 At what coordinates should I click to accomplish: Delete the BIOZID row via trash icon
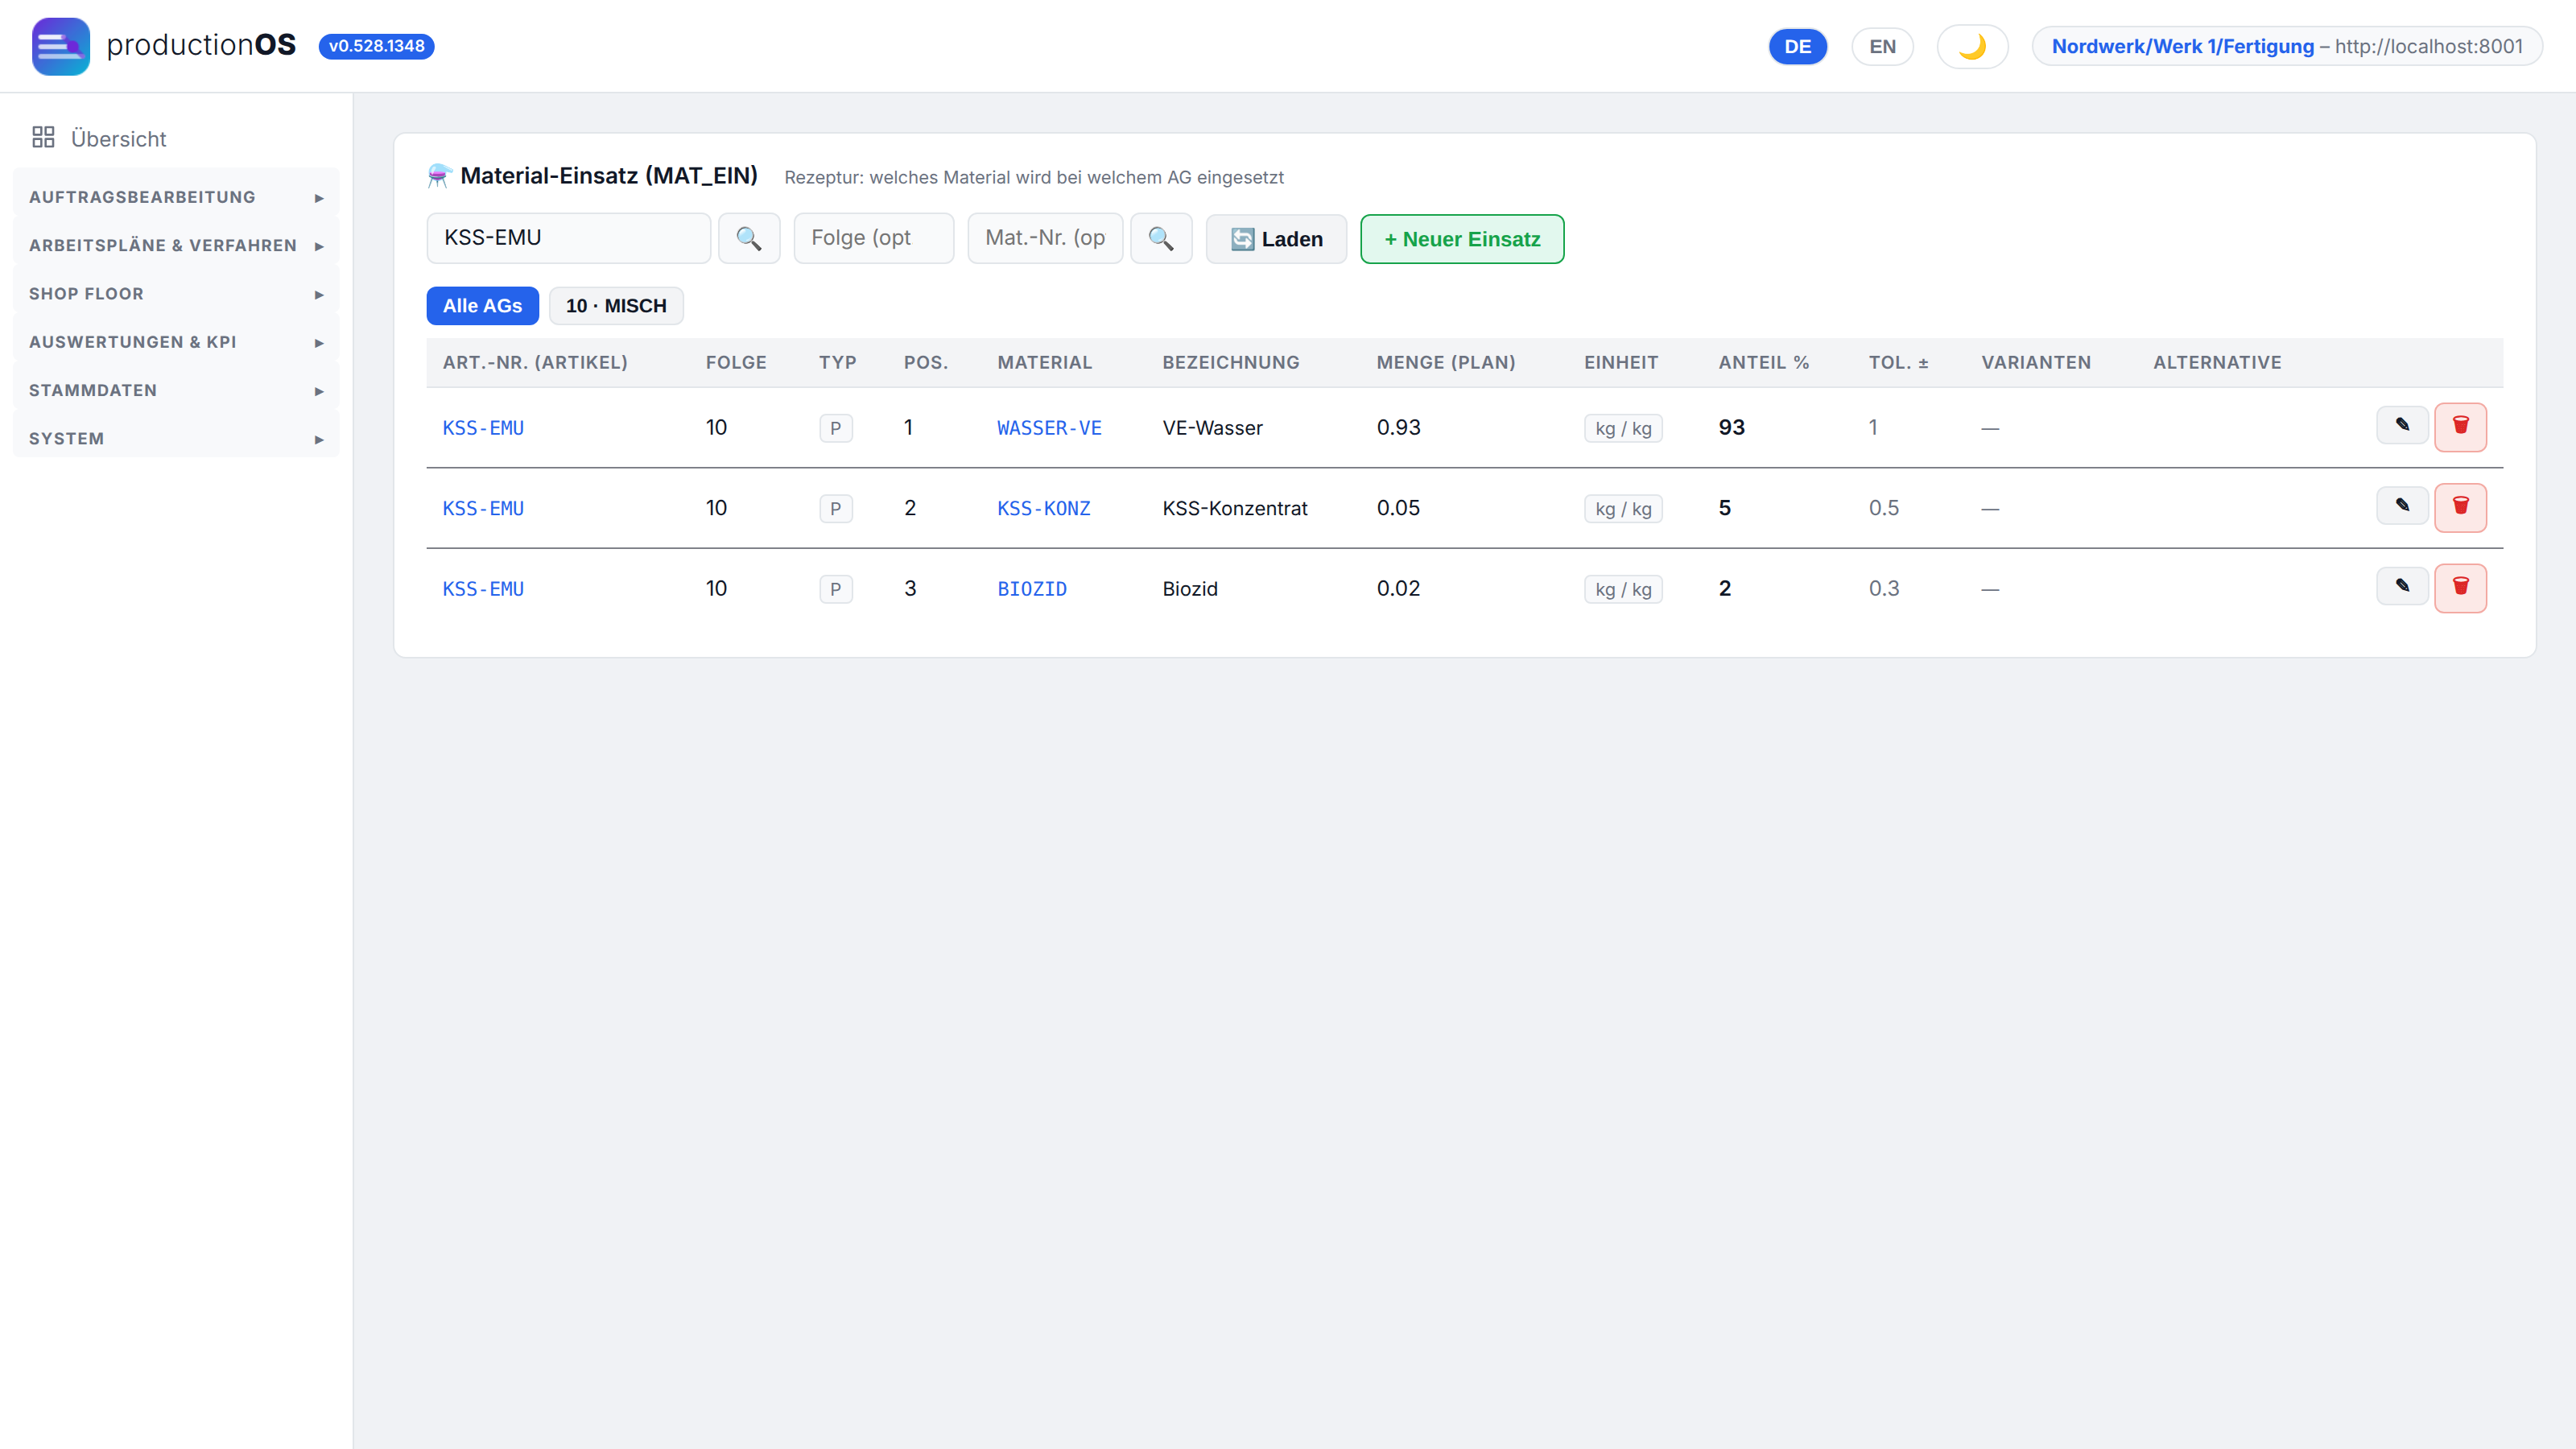click(x=2460, y=588)
